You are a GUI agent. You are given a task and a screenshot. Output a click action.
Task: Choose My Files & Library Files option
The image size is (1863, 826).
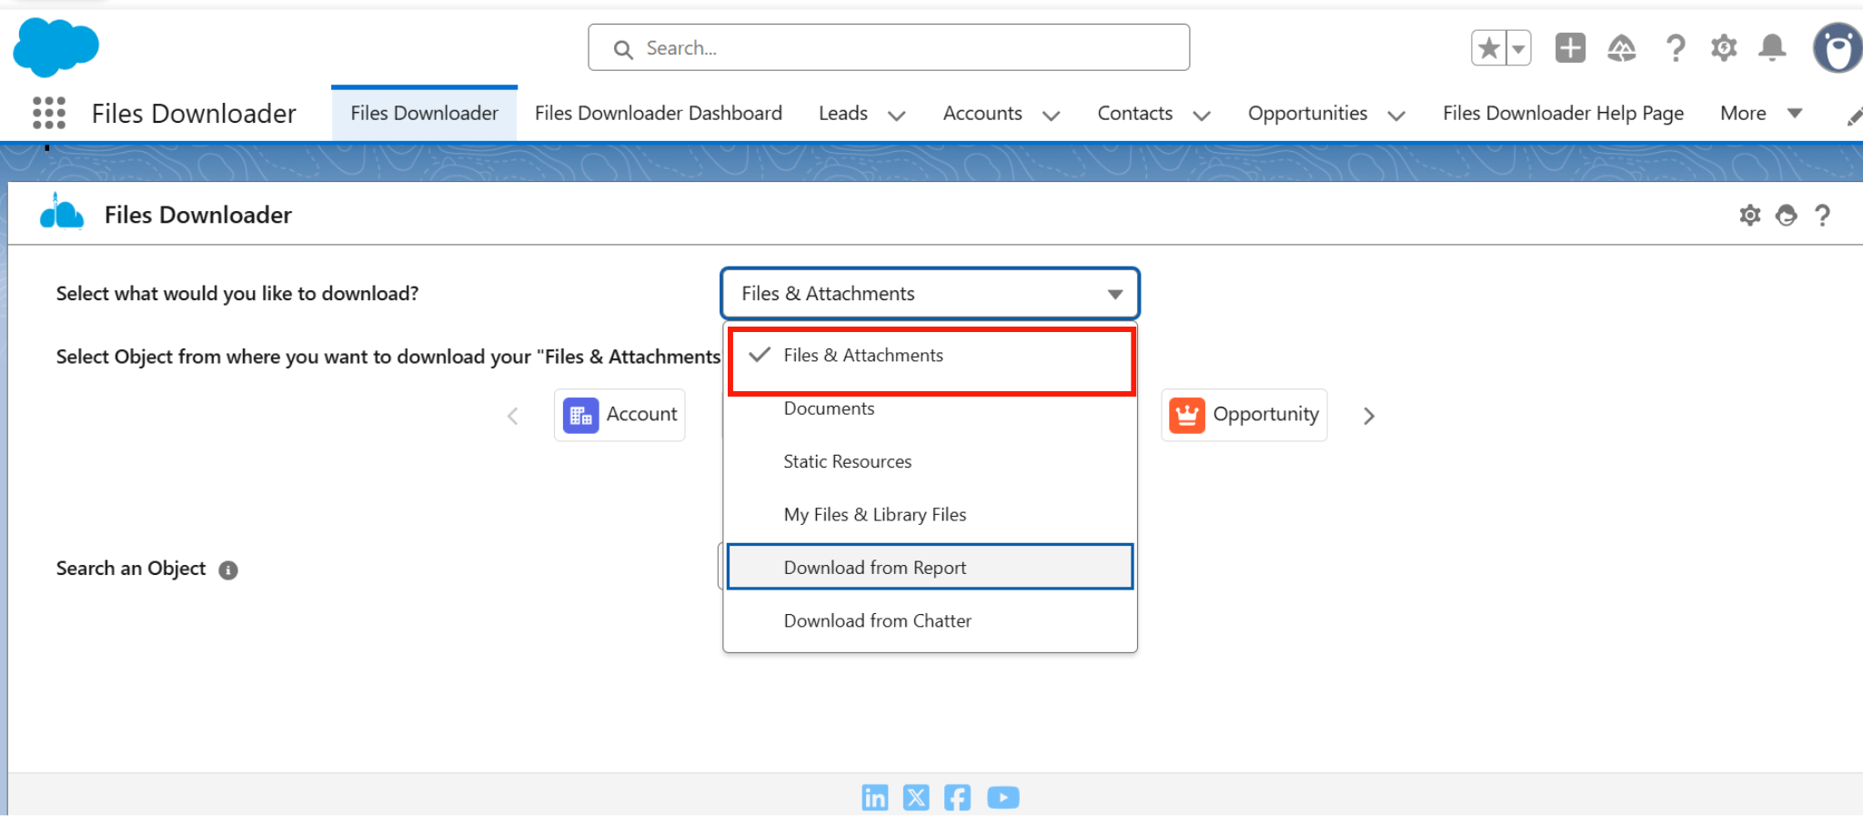click(x=931, y=514)
